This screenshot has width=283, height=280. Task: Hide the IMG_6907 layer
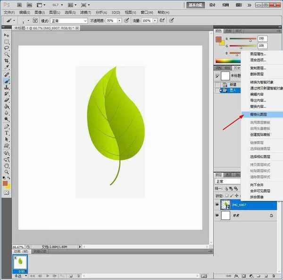[217, 204]
